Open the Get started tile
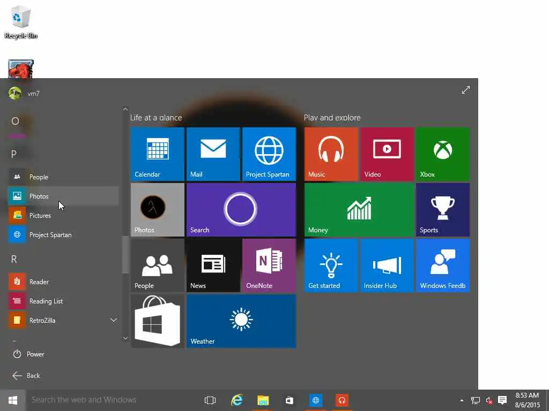This screenshot has width=549, height=411. [331, 265]
